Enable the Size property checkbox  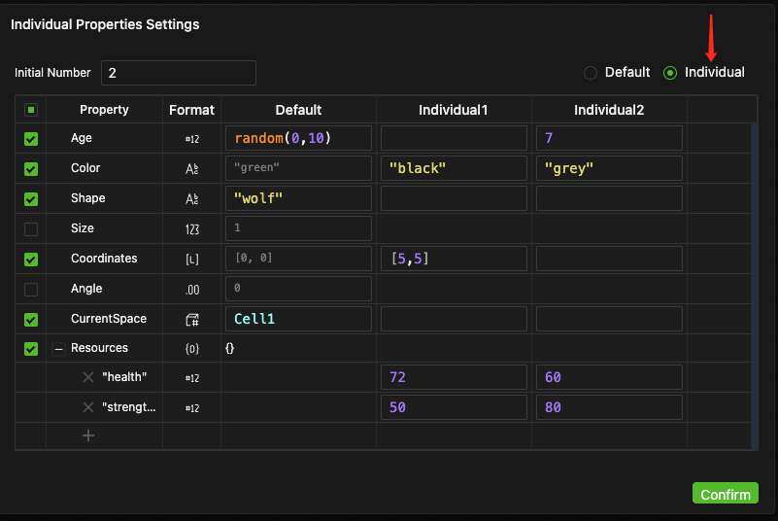click(x=31, y=229)
